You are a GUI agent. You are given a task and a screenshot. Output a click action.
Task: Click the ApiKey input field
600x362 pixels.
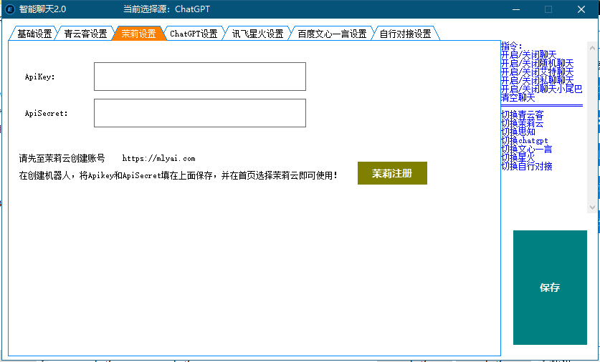pyautogui.click(x=199, y=77)
